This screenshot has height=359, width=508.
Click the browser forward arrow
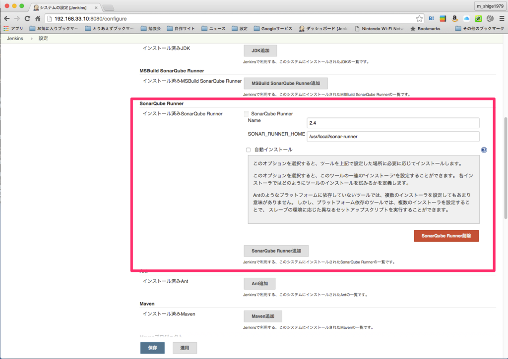click(x=17, y=19)
